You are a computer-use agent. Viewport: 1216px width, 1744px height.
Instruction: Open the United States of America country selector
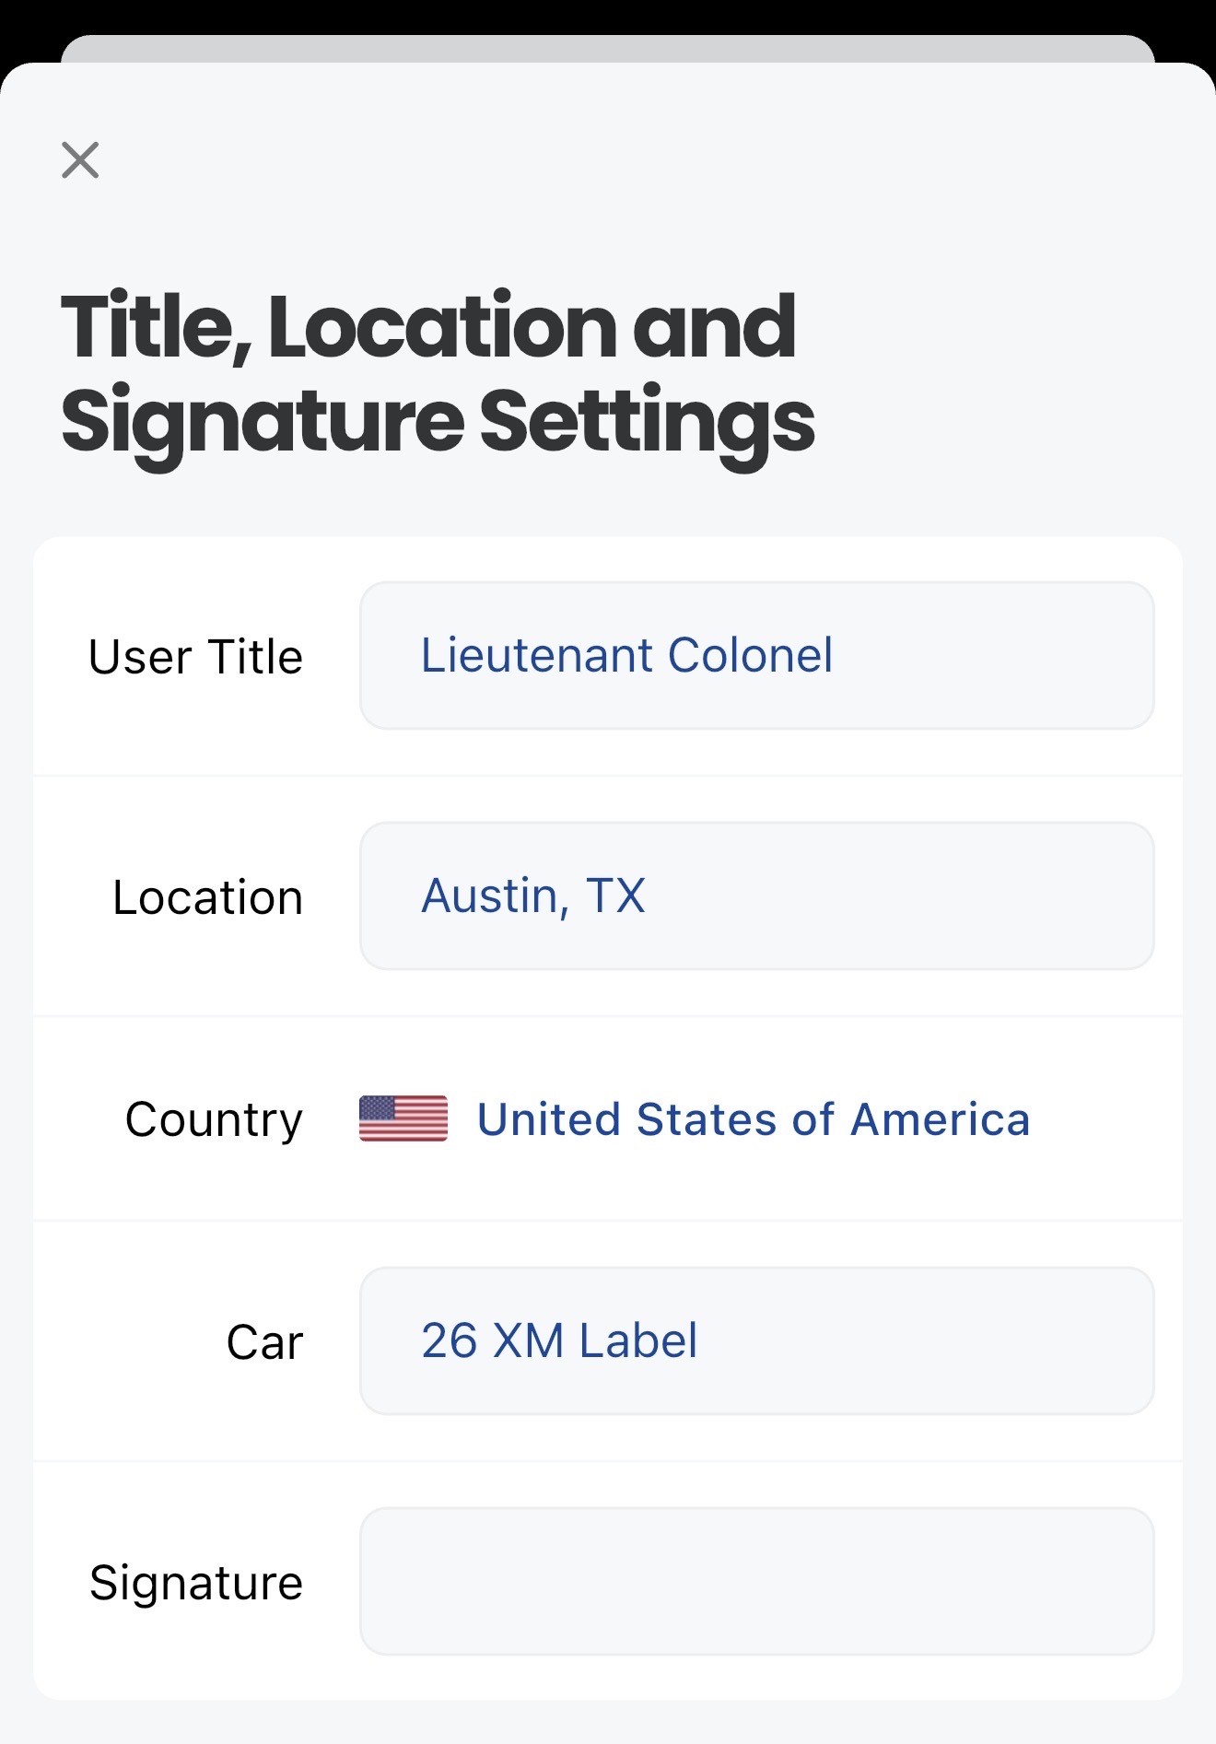coord(753,1120)
